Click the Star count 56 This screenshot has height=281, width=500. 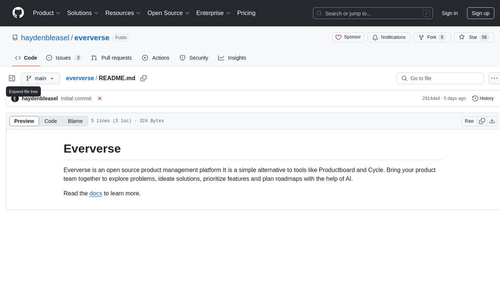(x=485, y=37)
